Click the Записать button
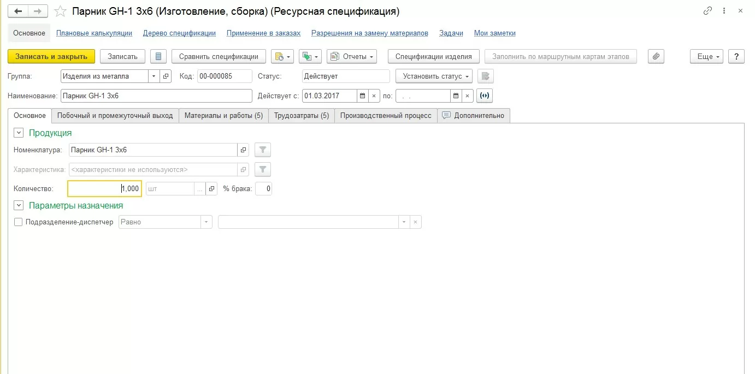This screenshot has height=374, width=755. 122,56
